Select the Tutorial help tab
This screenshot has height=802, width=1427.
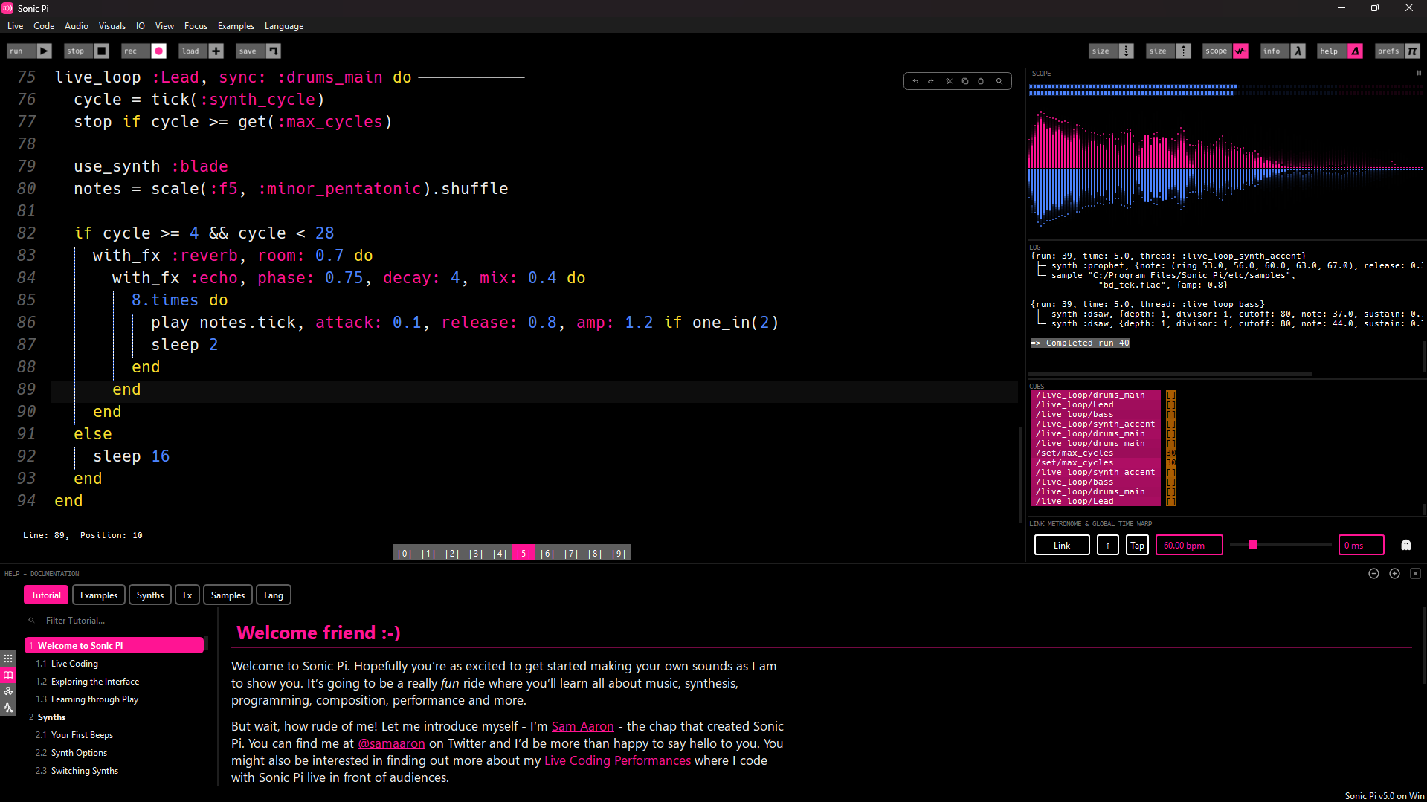click(46, 595)
